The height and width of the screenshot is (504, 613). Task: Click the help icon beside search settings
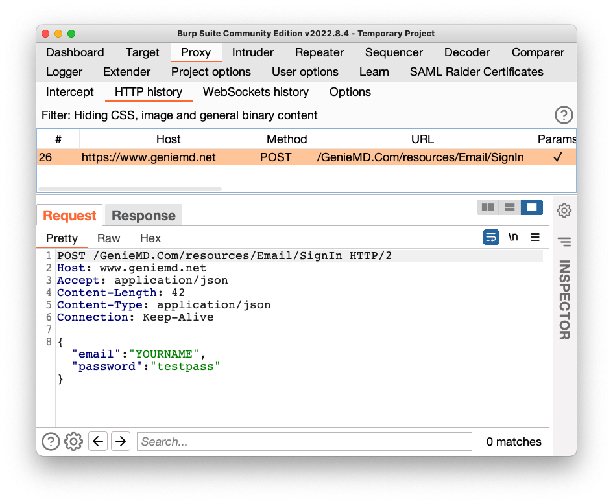51,442
